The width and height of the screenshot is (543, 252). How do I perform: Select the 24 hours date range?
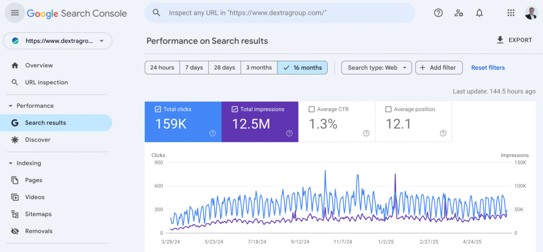click(x=162, y=68)
